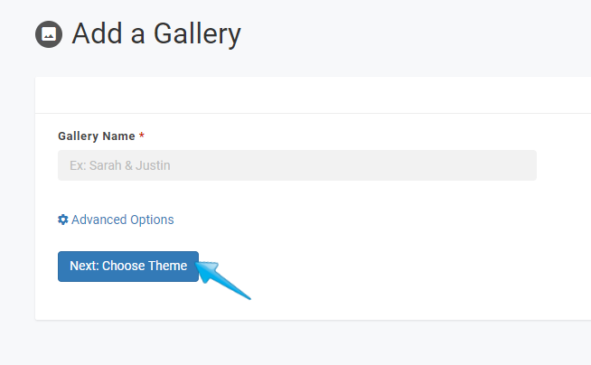Expand the Advanced Options section
Image resolution: width=591 pixels, height=365 pixels.
[x=116, y=220]
